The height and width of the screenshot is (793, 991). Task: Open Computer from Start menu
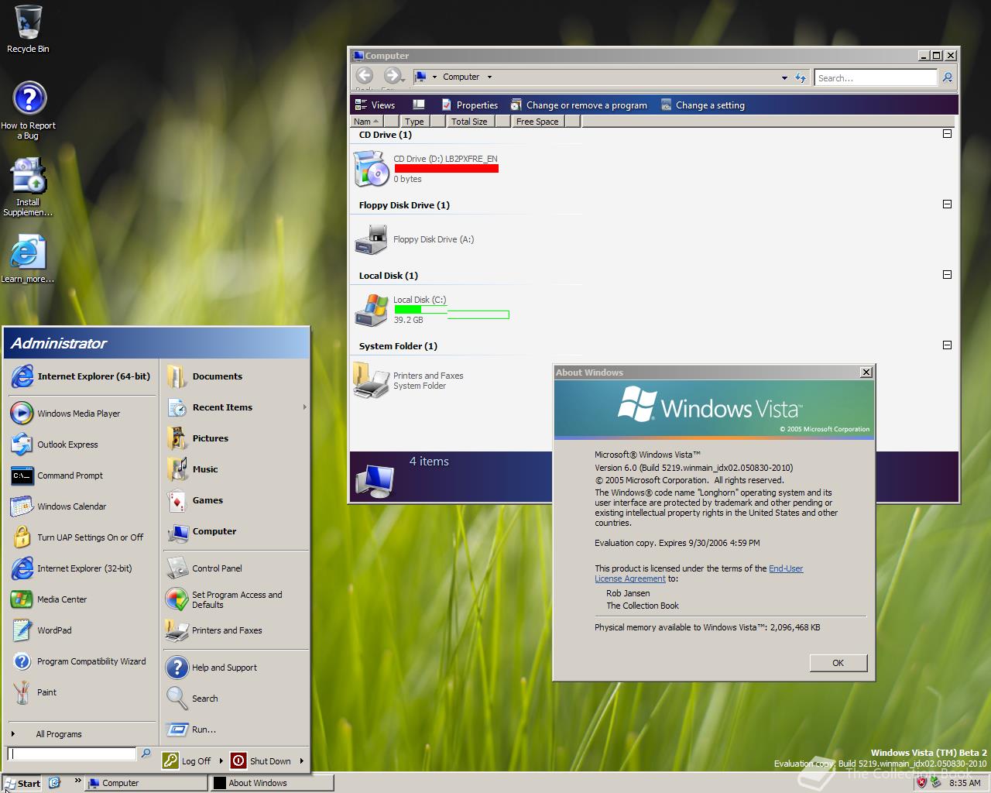coord(235,531)
